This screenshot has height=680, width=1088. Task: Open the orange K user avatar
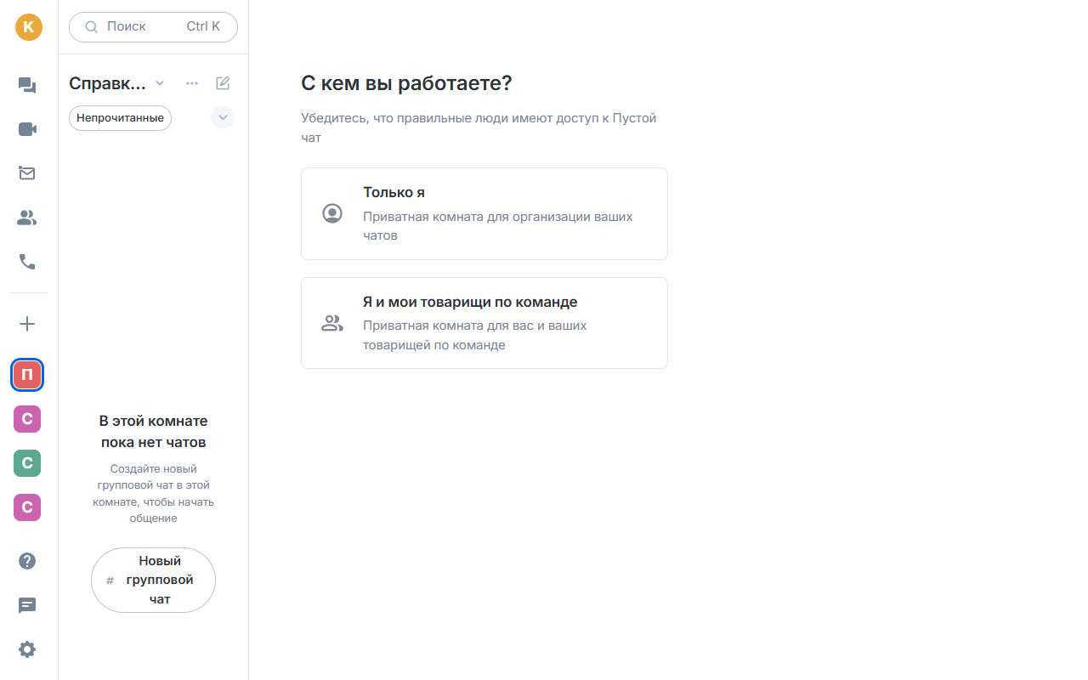tap(28, 26)
